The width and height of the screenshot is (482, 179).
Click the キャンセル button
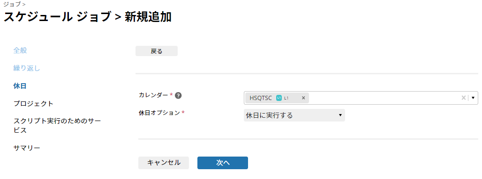point(164,163)
